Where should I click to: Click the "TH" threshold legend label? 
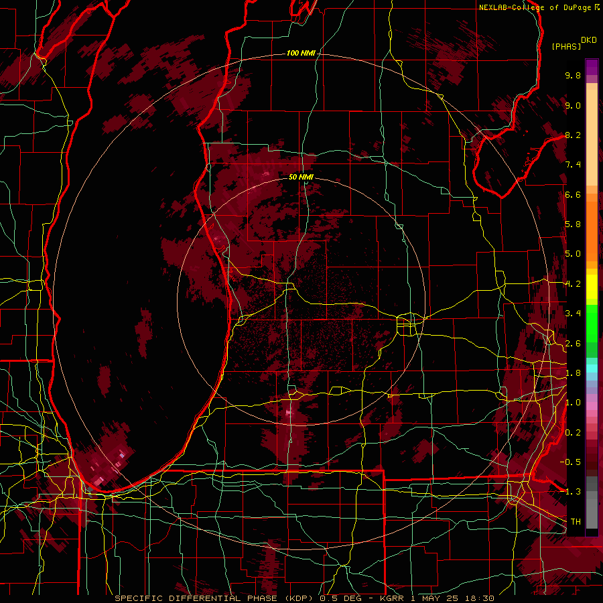[x=576, y=522]
